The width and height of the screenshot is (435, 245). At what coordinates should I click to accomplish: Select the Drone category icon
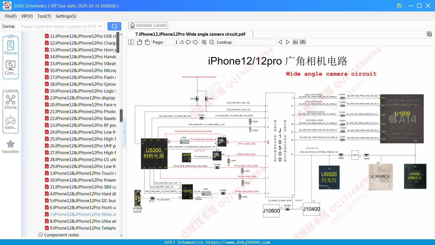[11, 102]
